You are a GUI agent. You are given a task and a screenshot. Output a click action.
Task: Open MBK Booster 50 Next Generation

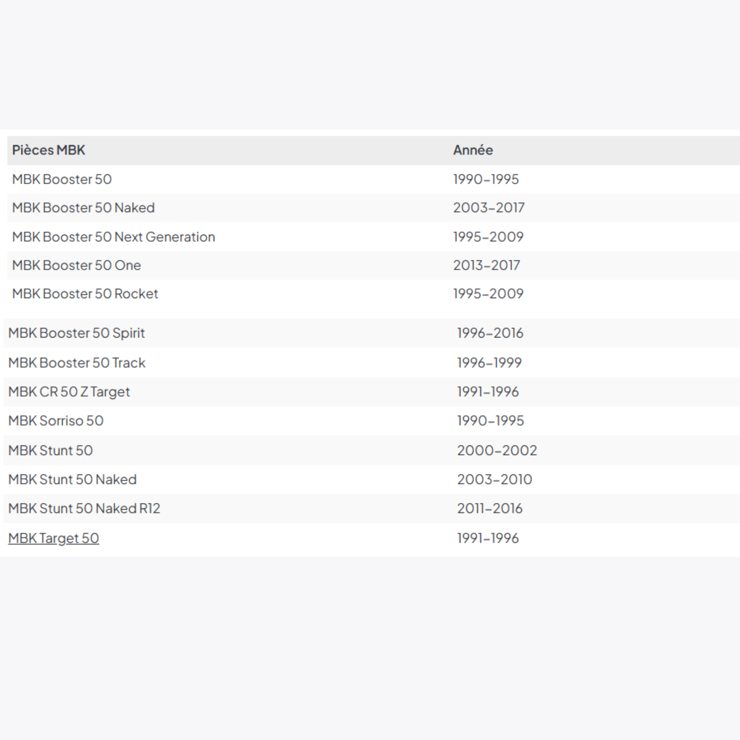click(113, 237)
